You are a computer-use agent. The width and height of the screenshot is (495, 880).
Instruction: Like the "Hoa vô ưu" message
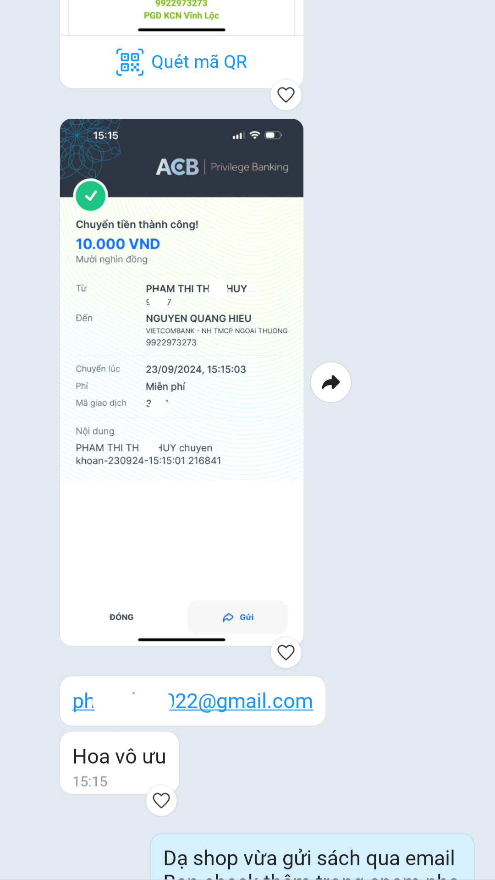point(161,800)
